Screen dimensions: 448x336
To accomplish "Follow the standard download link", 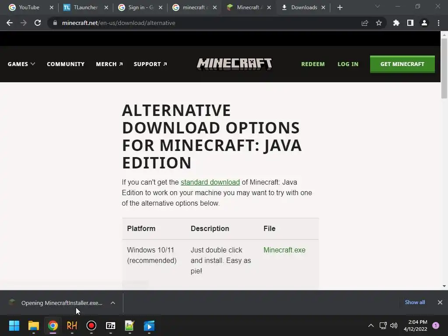I will 210,182.
